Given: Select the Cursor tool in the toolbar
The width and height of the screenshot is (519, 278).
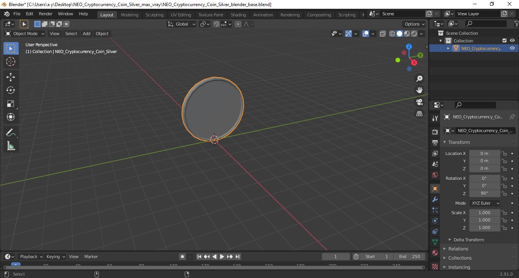Looking at the screenshot, I should point(11,61).
